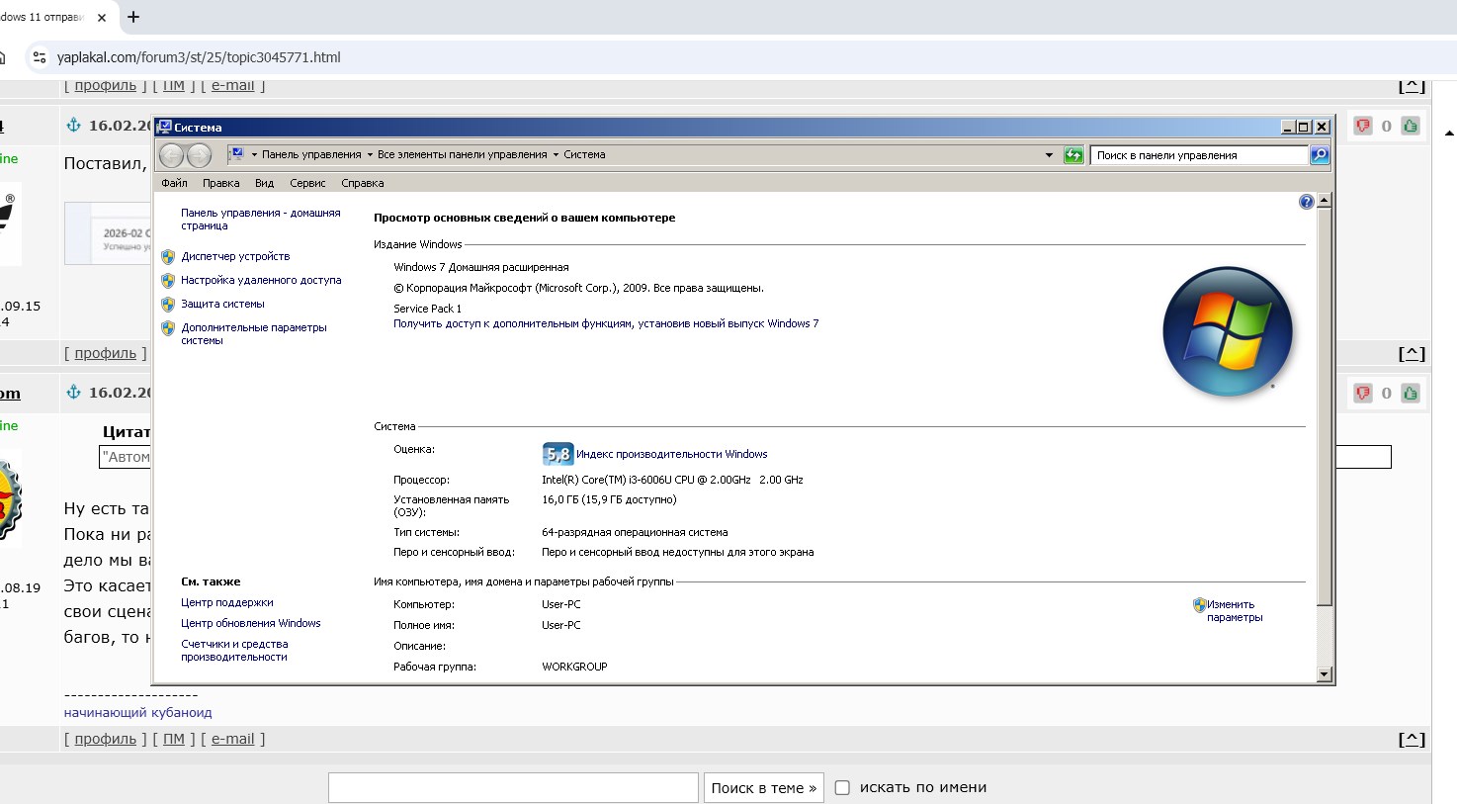Click the topic search text field
This screenshot has height=804, width=1457.
pos(513,788)
